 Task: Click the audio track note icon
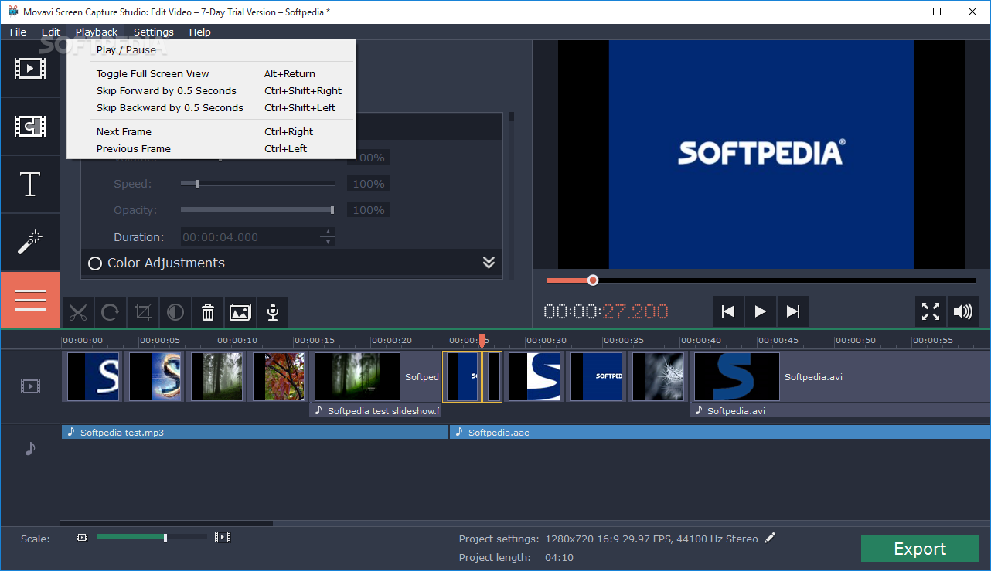pos(30,448)
